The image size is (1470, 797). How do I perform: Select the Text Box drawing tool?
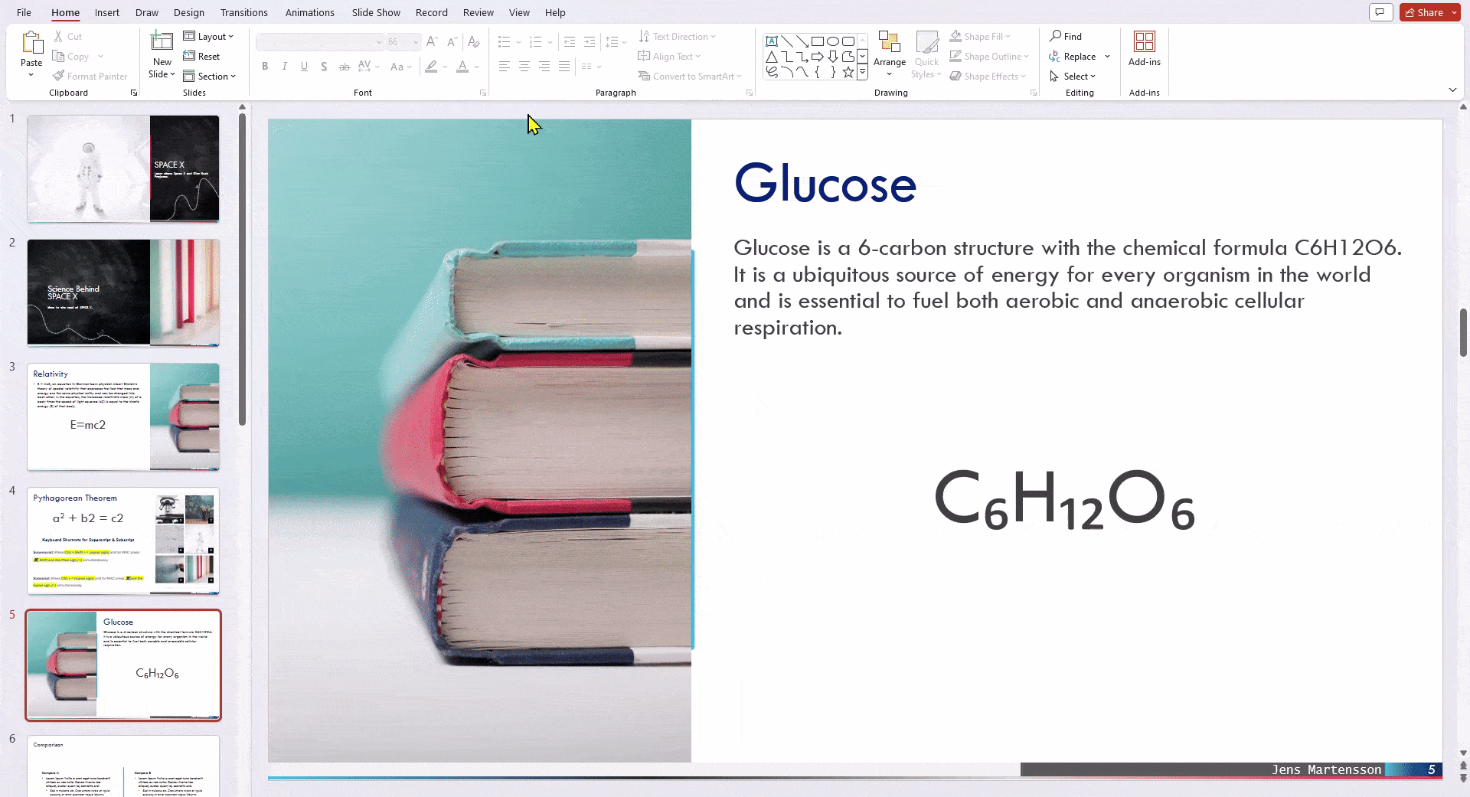773,41
